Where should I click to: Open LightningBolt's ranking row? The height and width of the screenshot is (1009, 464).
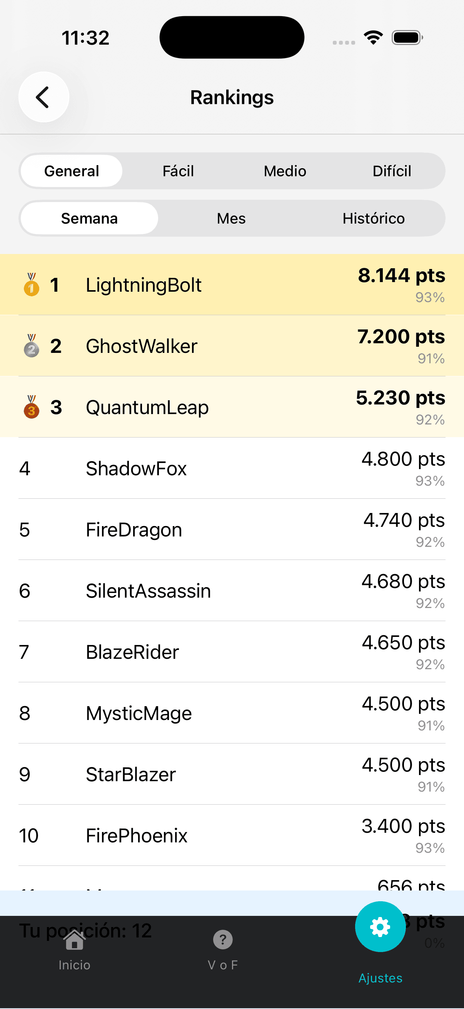tap(232, 285)
